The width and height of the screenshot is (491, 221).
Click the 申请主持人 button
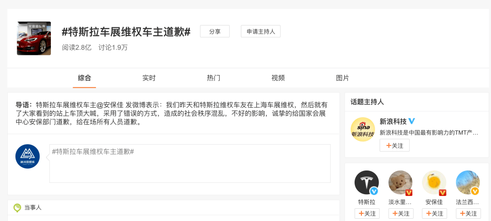pyautogui.click(x=261, y=31)
